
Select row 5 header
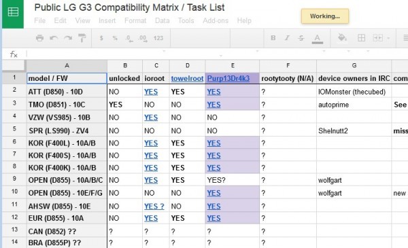point(14,128)
